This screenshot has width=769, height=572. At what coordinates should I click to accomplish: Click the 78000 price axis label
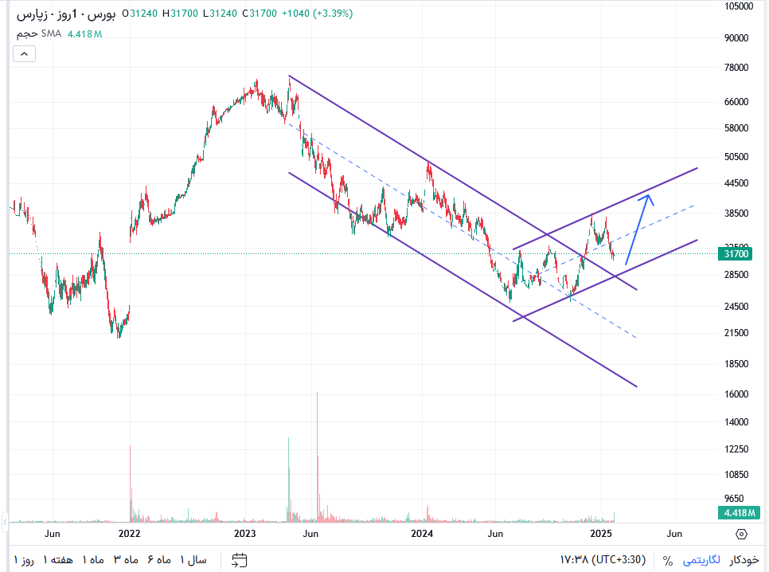[736, 68]
